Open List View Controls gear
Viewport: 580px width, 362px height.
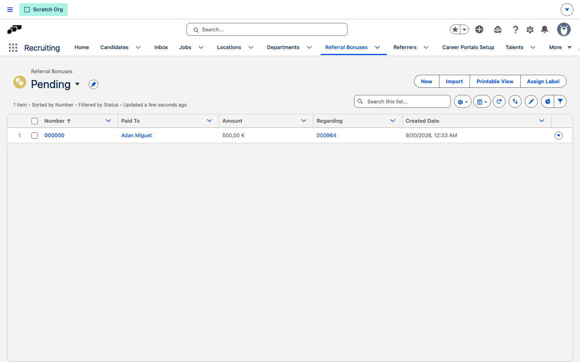[462, 102]
